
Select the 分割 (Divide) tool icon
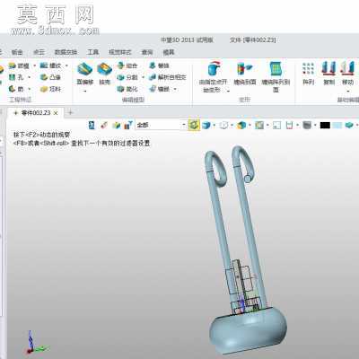coord(121,77)
